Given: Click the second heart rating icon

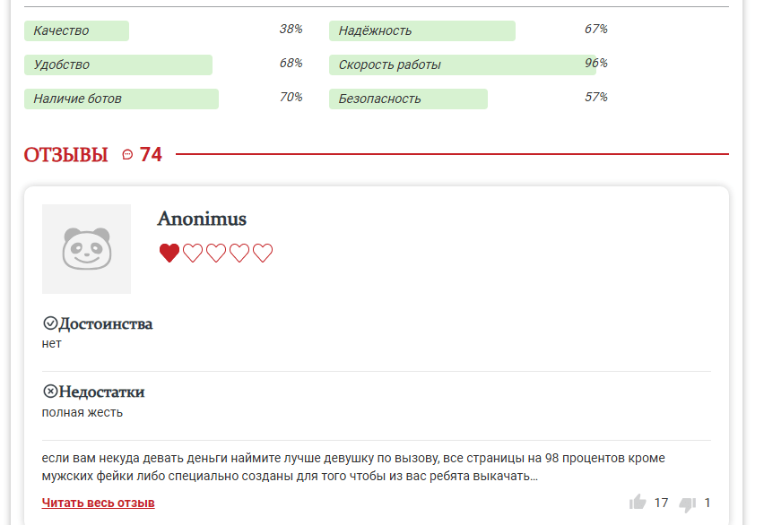Looking at the screenshot, I should [x=193, y=254].
